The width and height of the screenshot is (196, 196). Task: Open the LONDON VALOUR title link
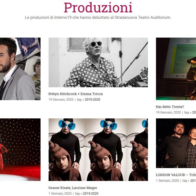pos(176,175)
